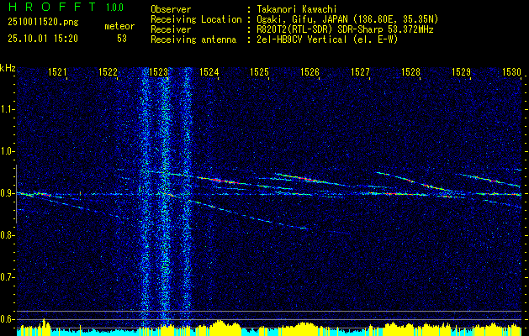Click the 1525 time axis marker

tap(259, 71)
